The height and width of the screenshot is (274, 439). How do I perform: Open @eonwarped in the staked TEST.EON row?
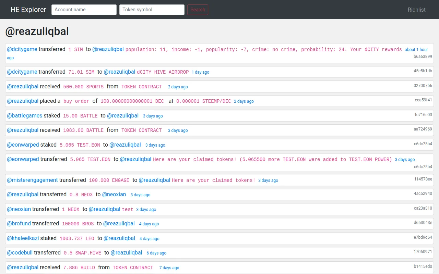(x=23, y=145)
